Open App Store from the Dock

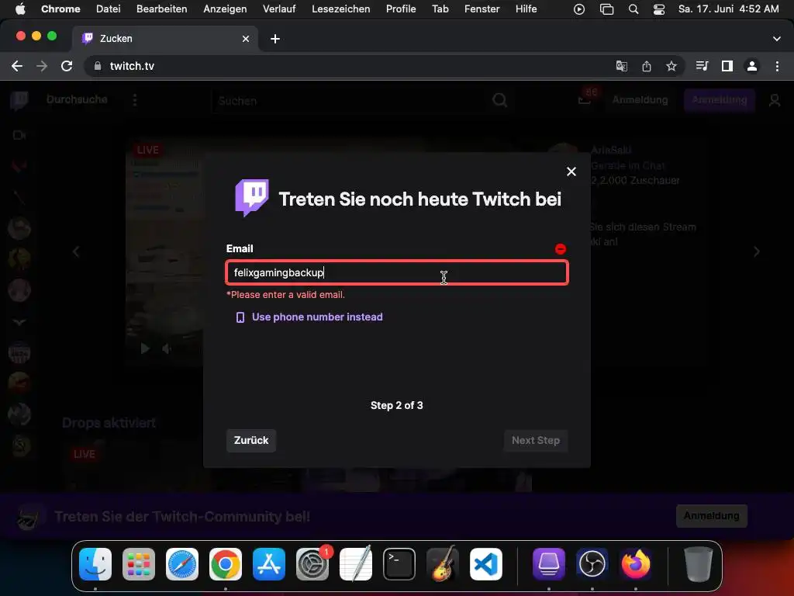(269, 564)
